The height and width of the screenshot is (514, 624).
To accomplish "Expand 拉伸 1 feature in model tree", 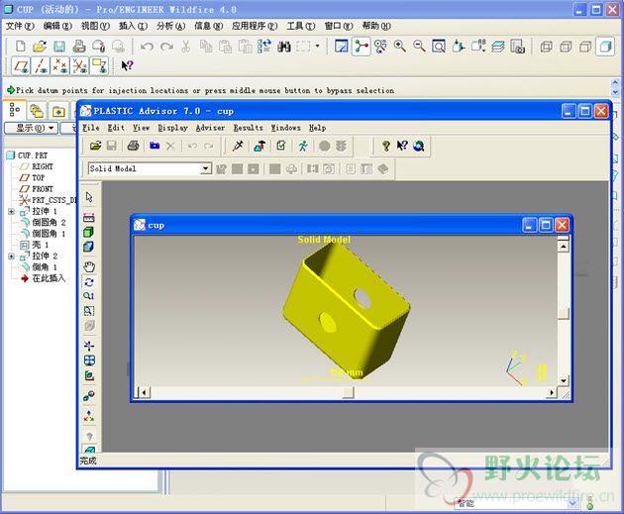I will (x=11, y=212).
